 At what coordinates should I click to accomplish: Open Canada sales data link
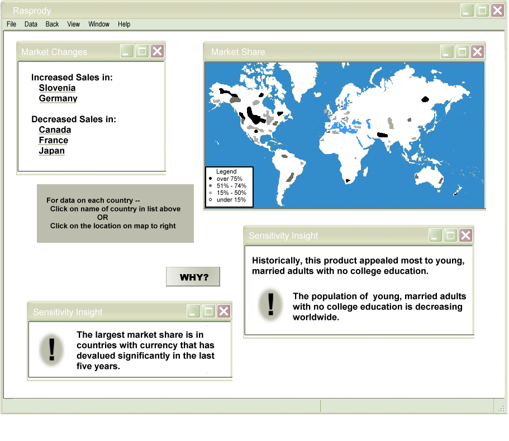point(55,130)
